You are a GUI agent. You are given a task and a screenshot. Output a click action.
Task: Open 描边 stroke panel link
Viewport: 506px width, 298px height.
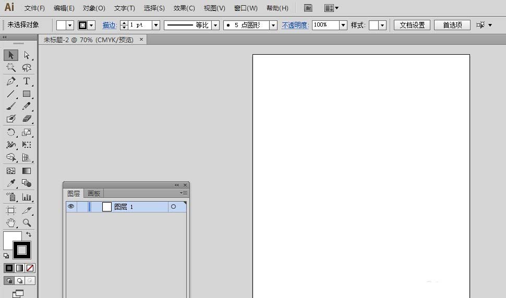point(110,25)
